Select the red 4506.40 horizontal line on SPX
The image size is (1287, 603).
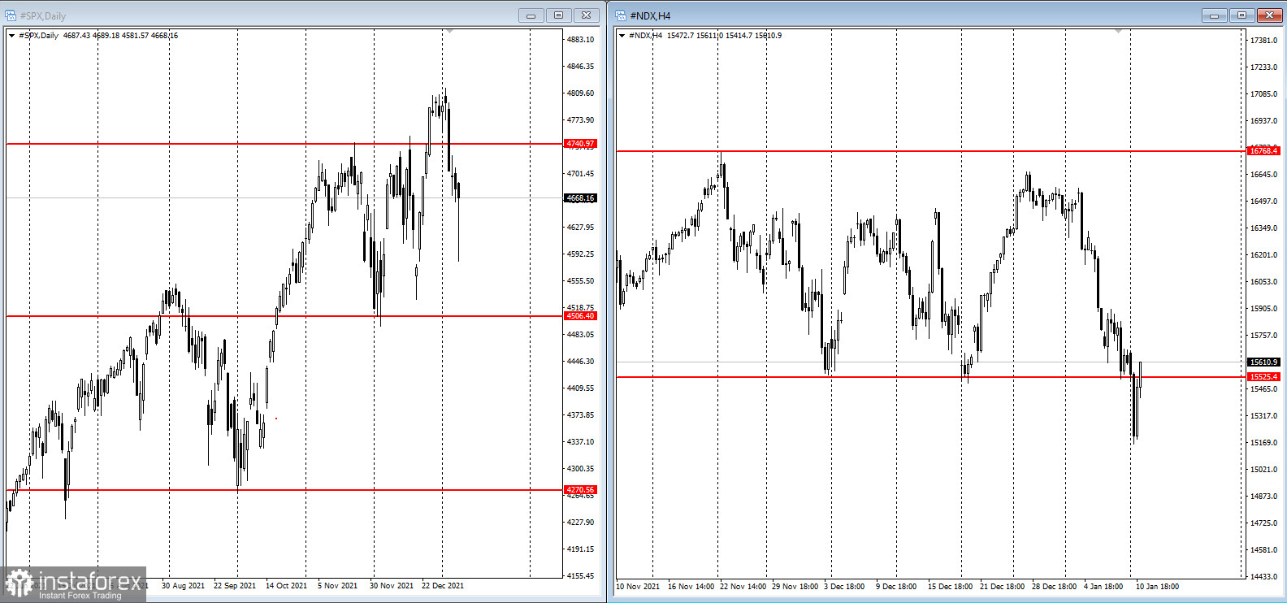click(x=284, y=316)
